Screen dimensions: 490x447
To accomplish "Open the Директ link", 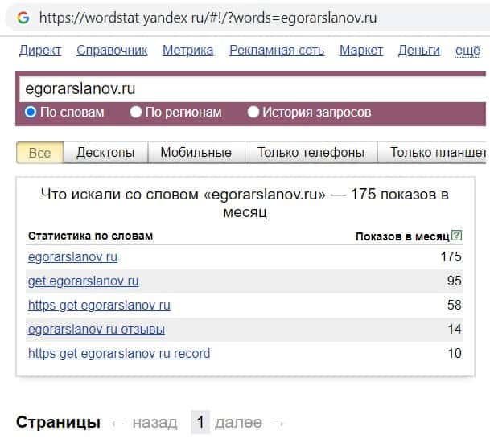I will tap(40, 51).
